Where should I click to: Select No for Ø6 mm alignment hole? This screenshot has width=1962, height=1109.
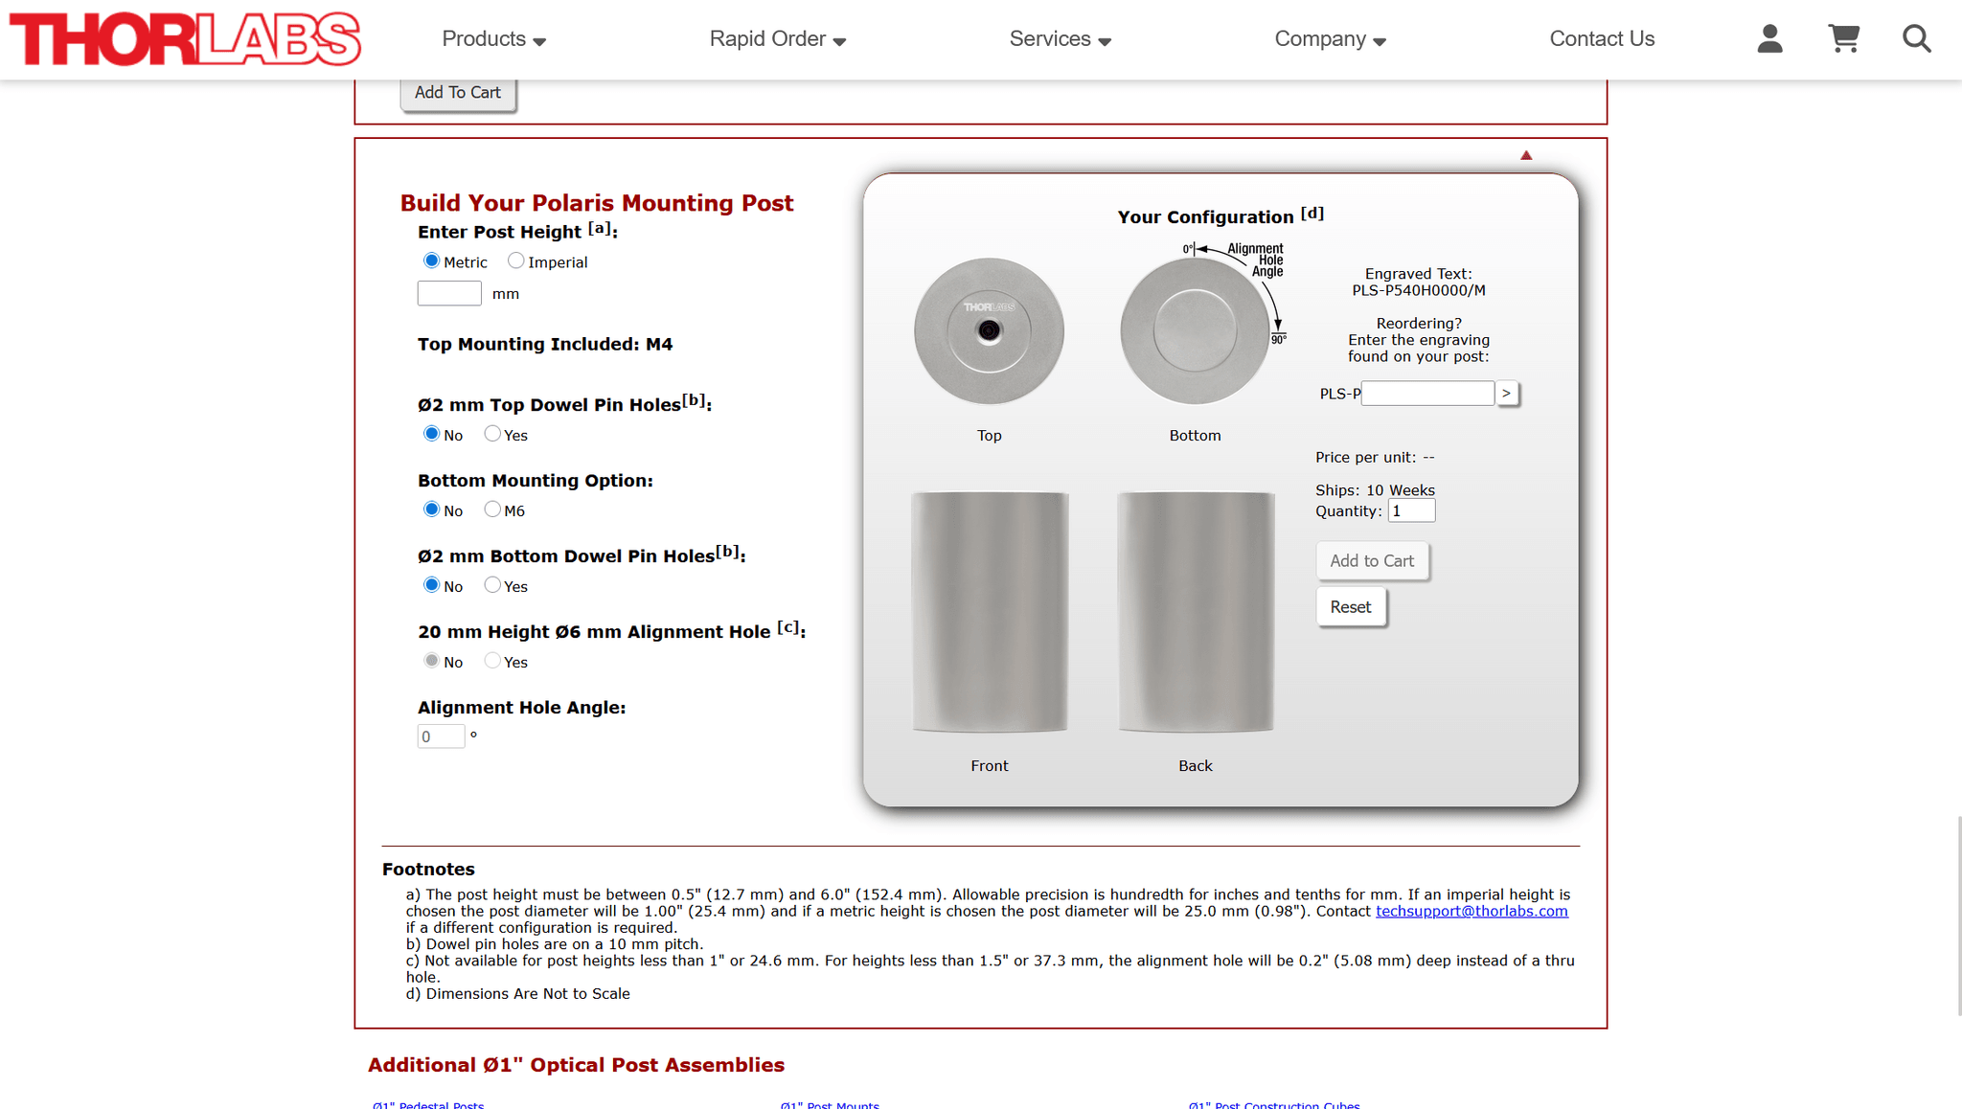pos(432,661)
